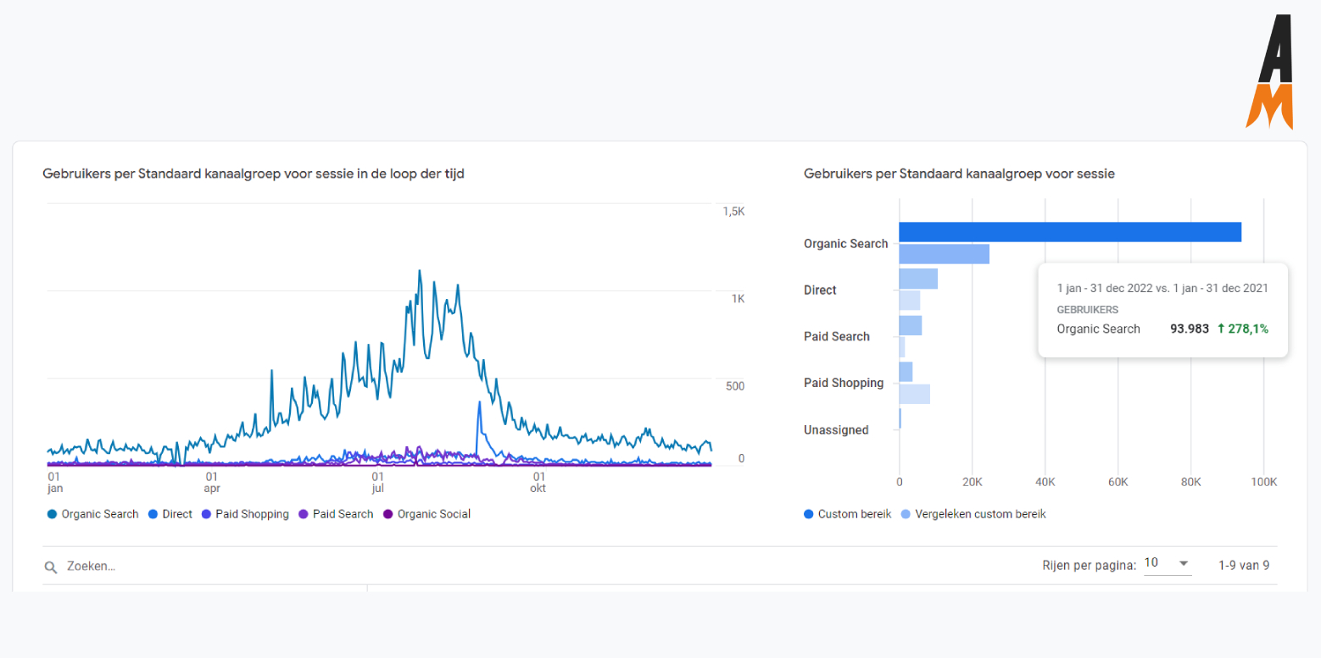Select the Direct bar chart label
The width and height of the screenshot is (1321, 658).
[820, 290]
